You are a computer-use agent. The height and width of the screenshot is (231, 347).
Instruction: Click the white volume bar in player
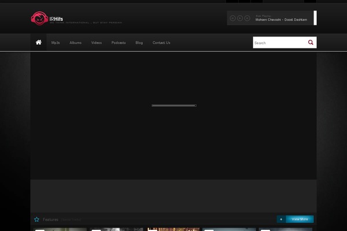(315, 18)
